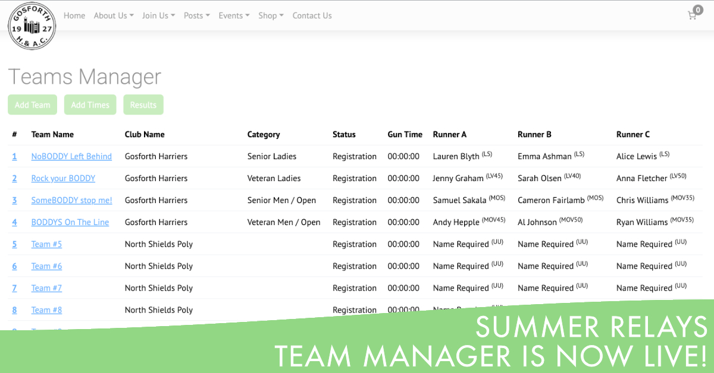Click the Add Team button

tap(32, 105)
